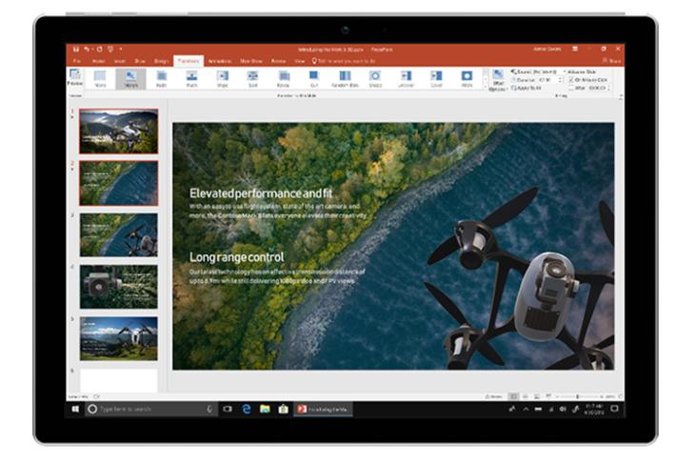Click Apply To All in Timing group
The width and height of the screenshot is (695, 464).
pos(526,89)
